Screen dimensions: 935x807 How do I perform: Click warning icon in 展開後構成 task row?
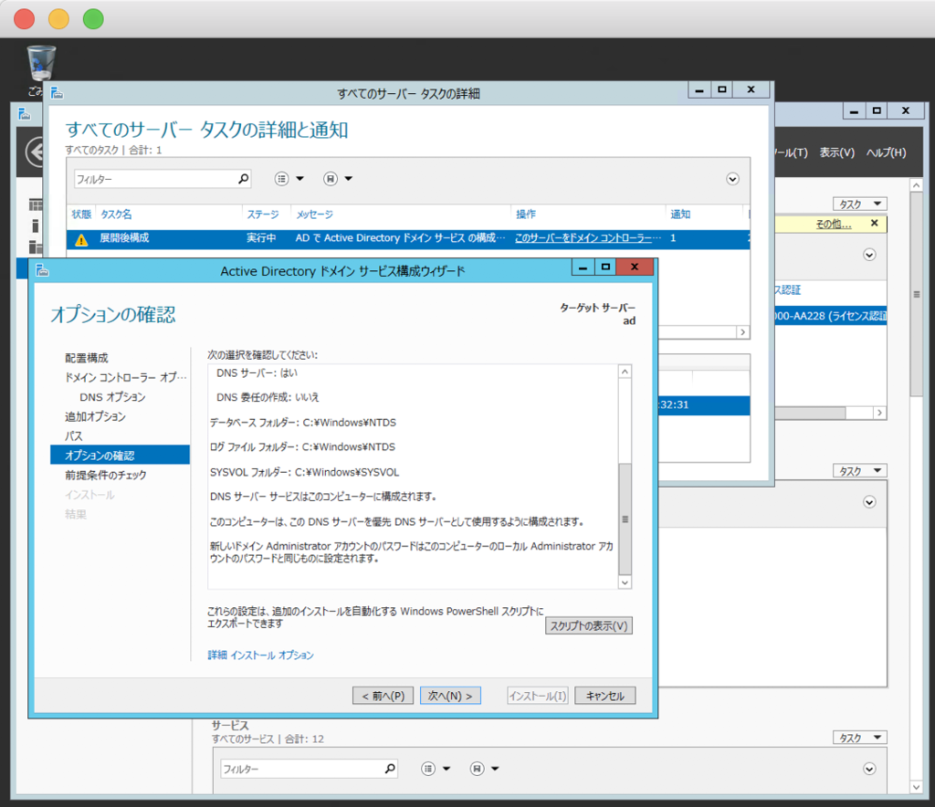point(81,239)
